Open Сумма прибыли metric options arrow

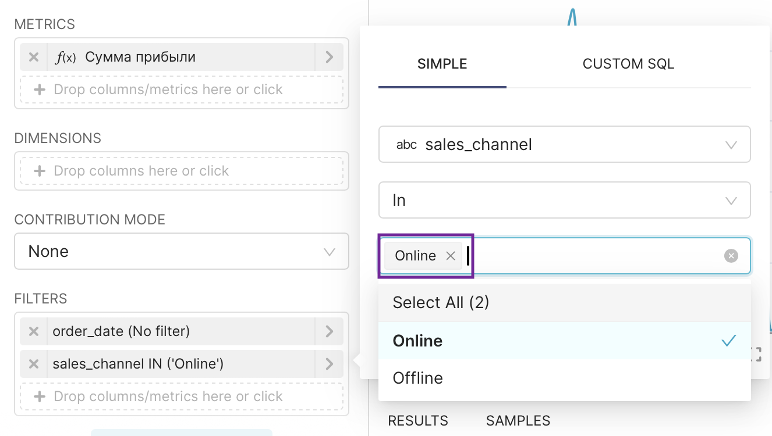click(329, 57)
